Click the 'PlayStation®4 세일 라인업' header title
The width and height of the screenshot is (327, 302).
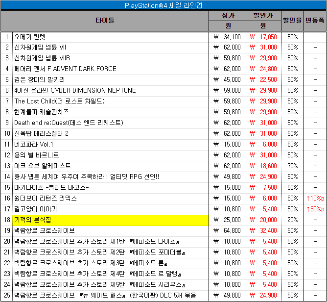(x=163, y=5)
